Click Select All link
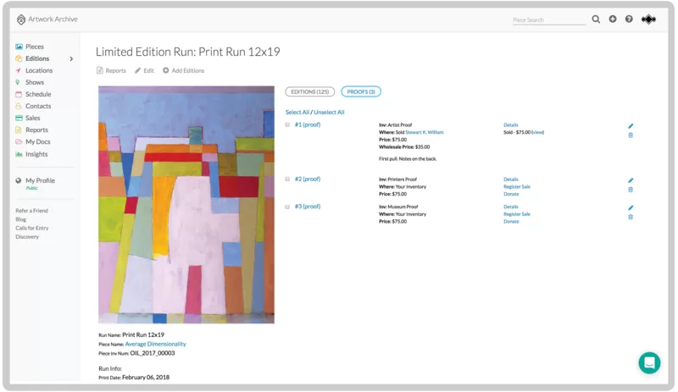The width and height of the screenshot is (678, 392). tap(297, 112)
